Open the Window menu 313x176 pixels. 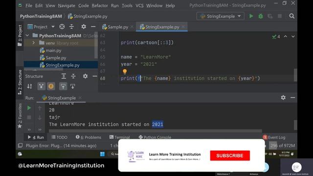(155, 5)
